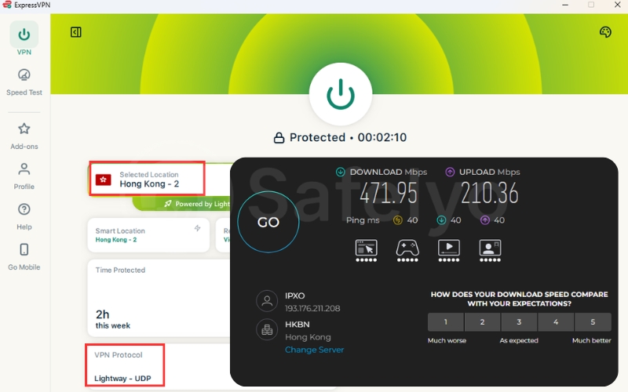The image size is (628, 392).
Task: Rate download speed as 4
Action: pos(556,322)
